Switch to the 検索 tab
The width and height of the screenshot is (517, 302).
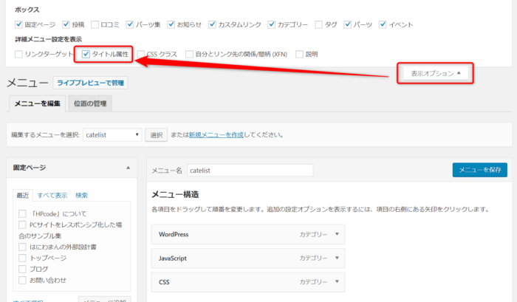[81, 195]
